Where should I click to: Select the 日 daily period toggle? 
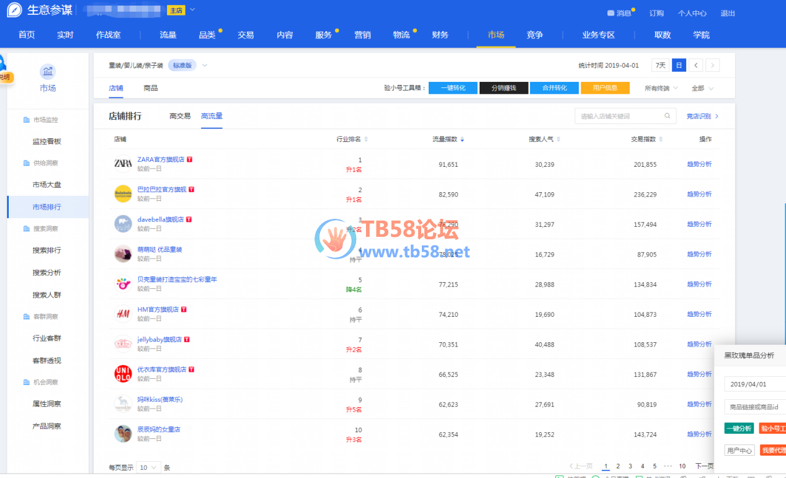coord(679,65)
